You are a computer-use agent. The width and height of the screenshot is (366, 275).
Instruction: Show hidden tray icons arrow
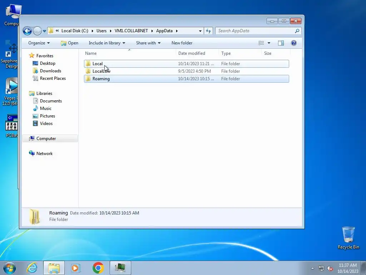pos(312,268)
